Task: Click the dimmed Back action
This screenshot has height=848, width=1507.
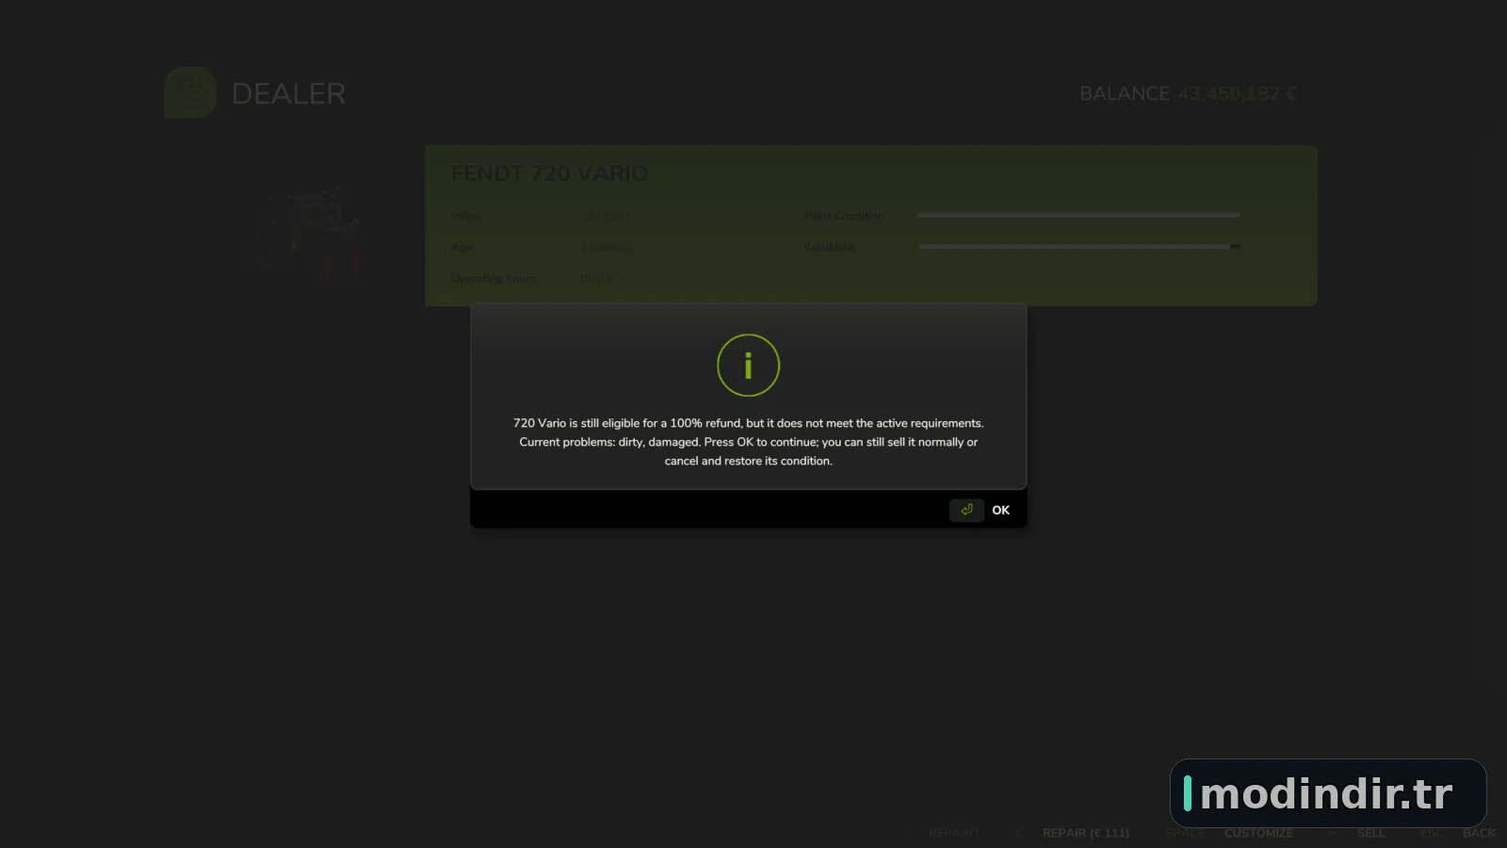Action: [1479, 833]
